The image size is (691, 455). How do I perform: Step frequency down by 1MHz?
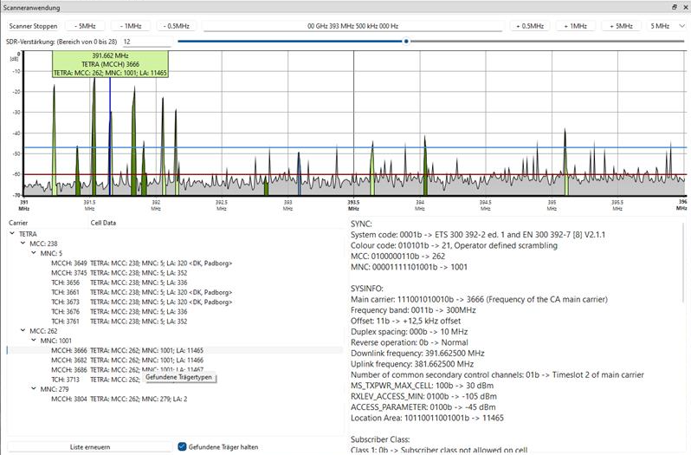pyautogui.click(x=132, y=26)
